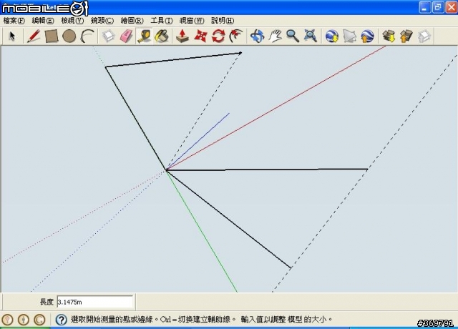Viewport: 458px width, 329px height.
Task: Open the 鏡頭(C) menu
Action: [x=102, y=21]
